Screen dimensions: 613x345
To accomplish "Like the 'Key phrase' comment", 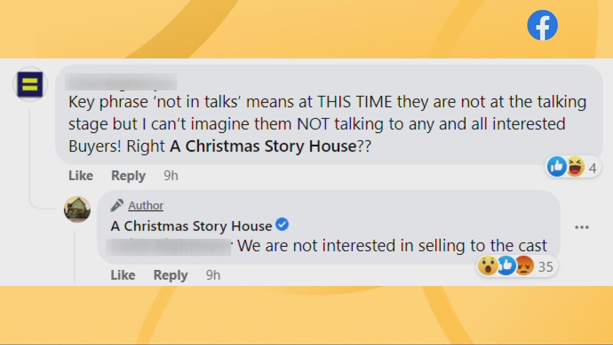I will click(81, 175).
